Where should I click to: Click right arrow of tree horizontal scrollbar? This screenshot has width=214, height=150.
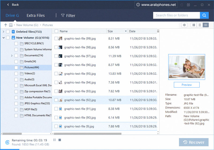(x=51, y=134)
